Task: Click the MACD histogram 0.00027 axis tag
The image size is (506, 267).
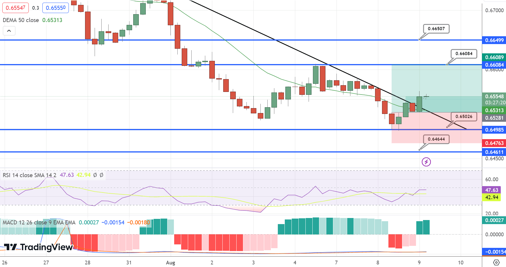Action: (494, 220)
